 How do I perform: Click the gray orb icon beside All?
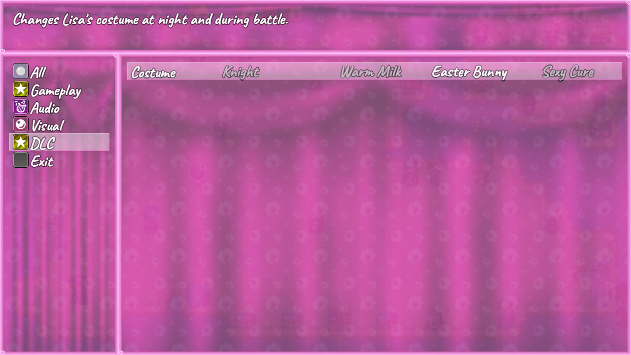point(20,71)
